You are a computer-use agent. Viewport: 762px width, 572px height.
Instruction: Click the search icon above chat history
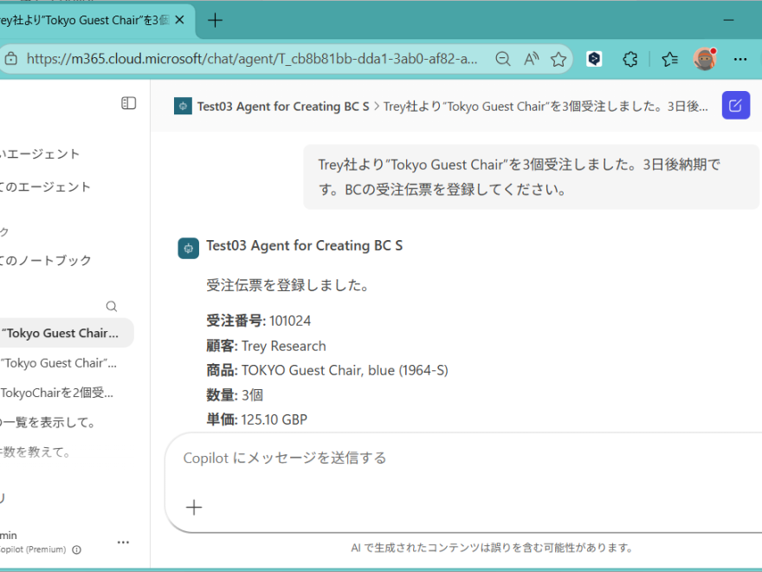tap(111, 306)
